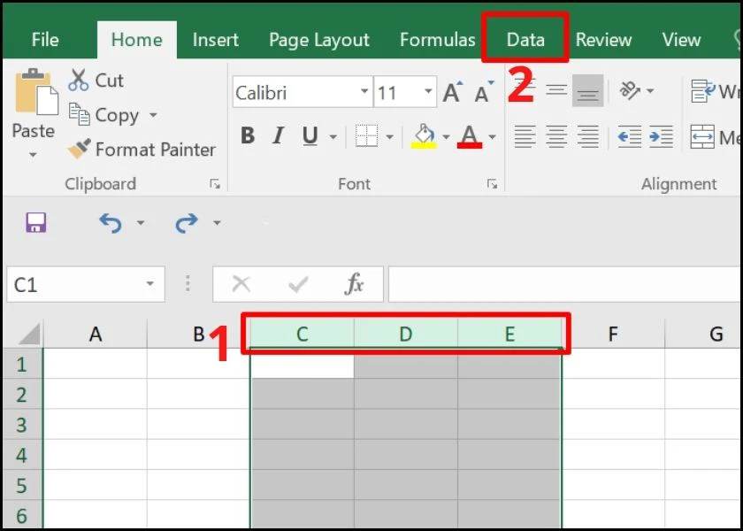
Task: Click the Enter checkmark in formula bar
Action: (299, 284)
